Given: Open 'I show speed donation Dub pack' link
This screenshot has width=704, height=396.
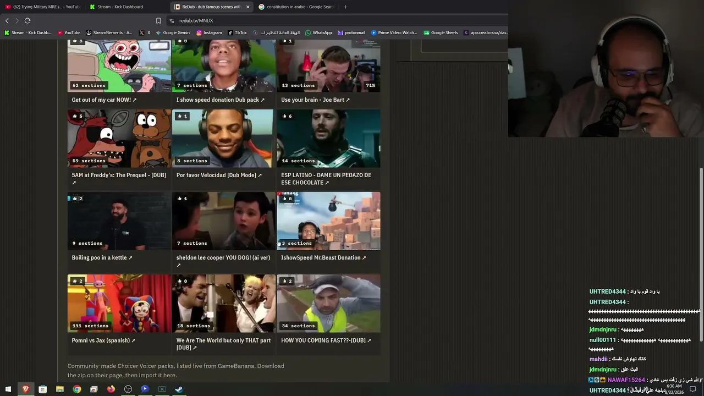Looking at the screenshot, I should tap(221, 100).
